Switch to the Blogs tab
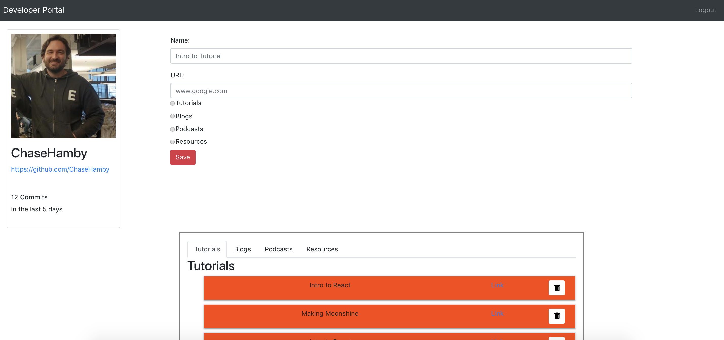The width and height of the screenshot is (724, 340). (x=242, y=249)
